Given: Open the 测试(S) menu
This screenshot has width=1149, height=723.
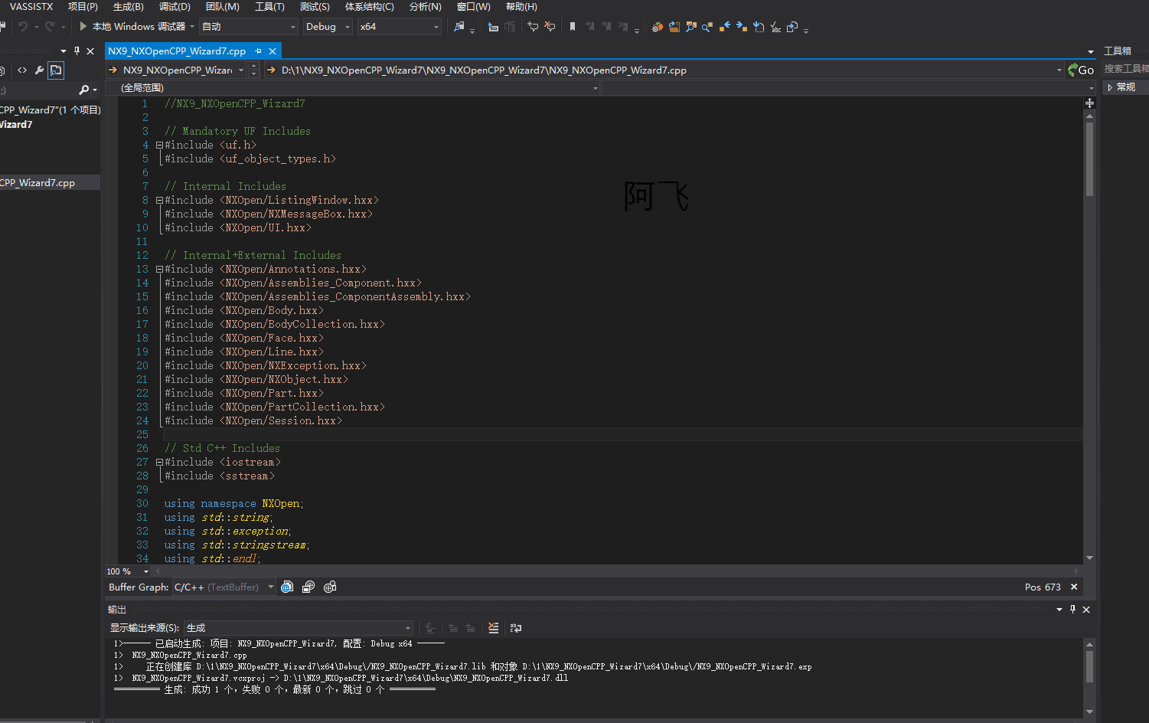Looking at the screenshot, I should pyautogui.click(x=315, y=7).
